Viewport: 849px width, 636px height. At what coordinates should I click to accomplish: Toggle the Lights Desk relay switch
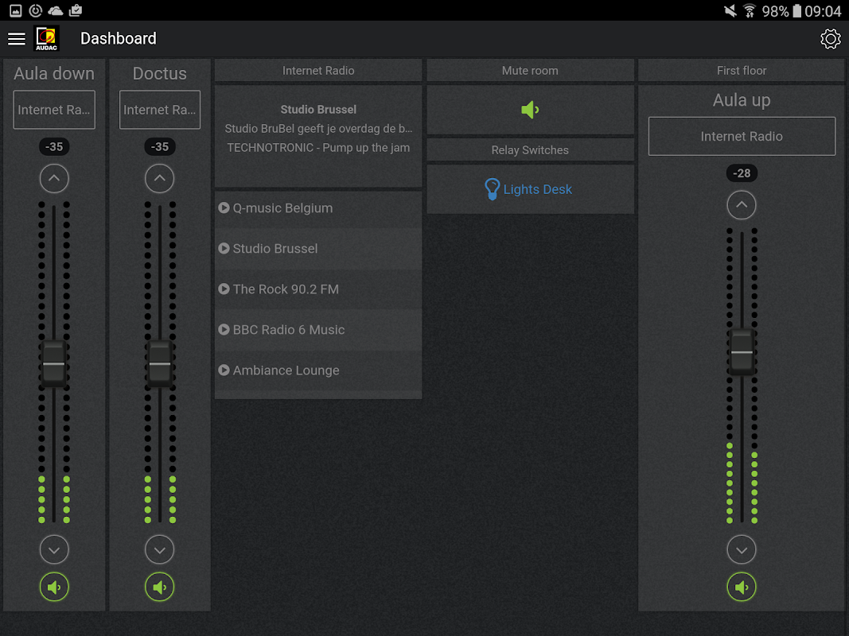point(530,189)
